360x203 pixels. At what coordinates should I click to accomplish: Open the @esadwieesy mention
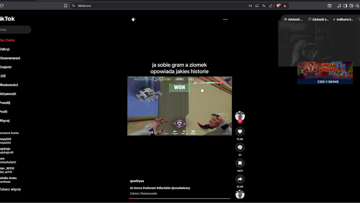181,188
